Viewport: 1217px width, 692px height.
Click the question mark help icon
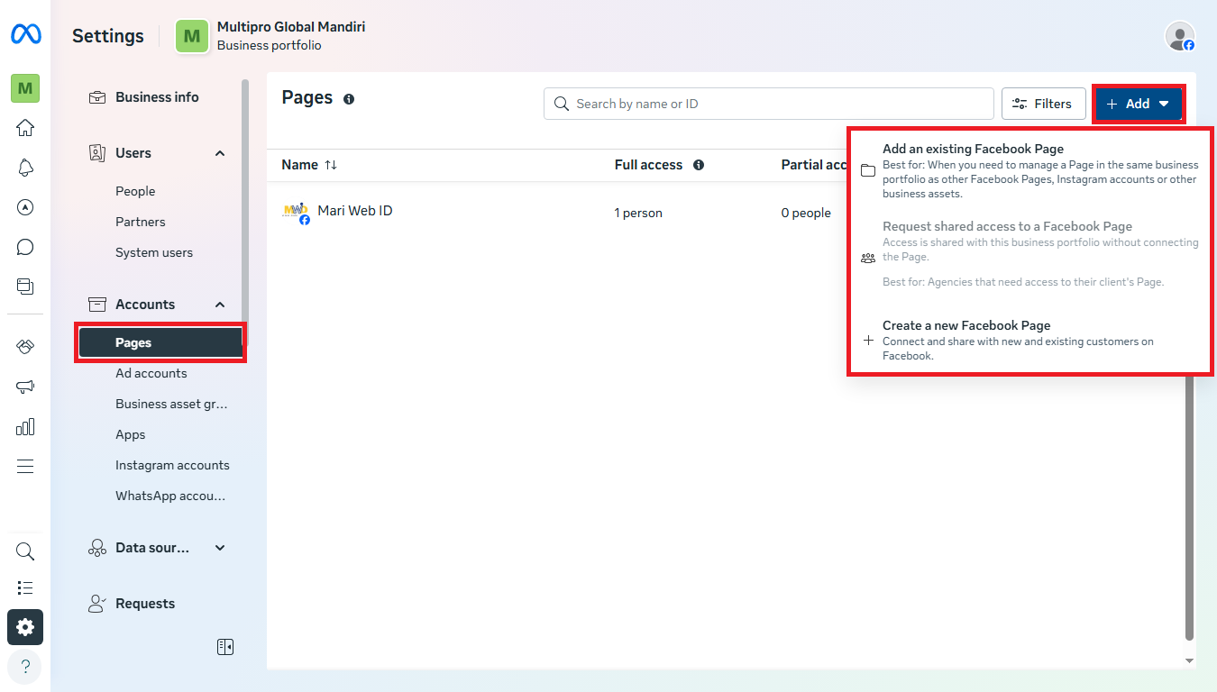25,667
